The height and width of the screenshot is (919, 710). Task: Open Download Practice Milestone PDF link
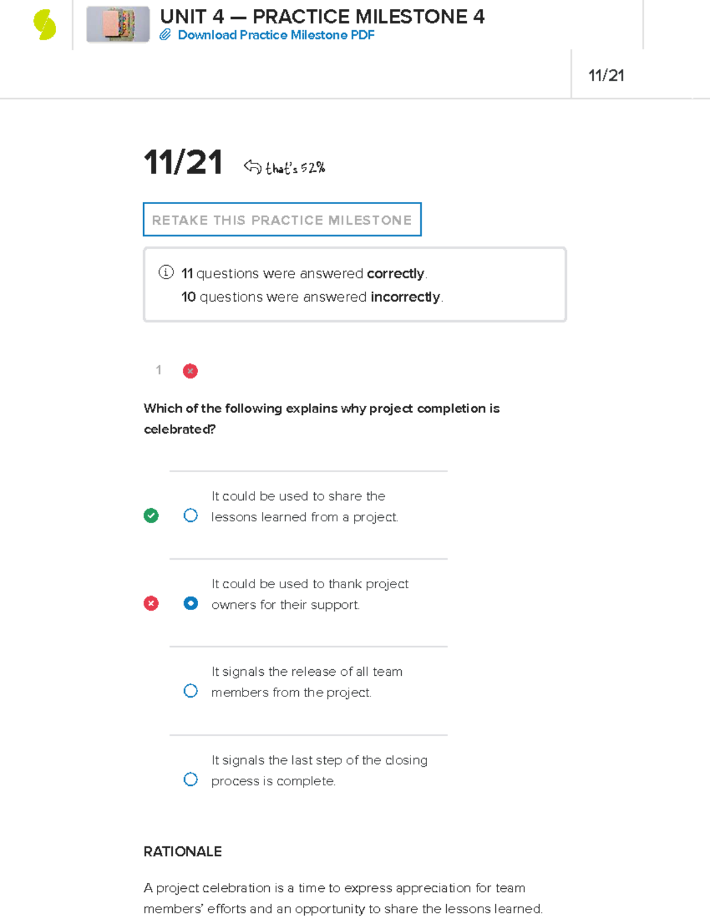(276, 35)
